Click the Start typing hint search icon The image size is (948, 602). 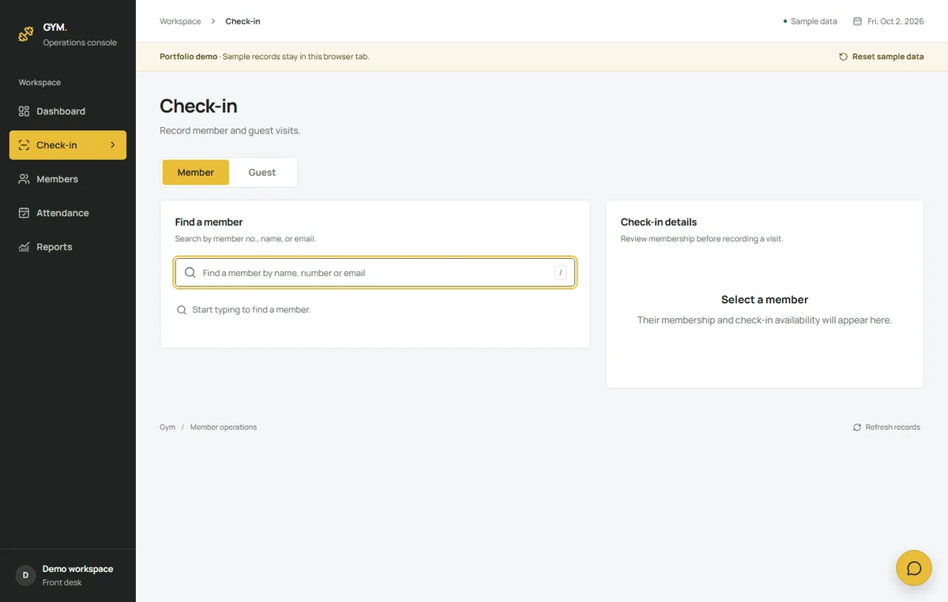182,310
